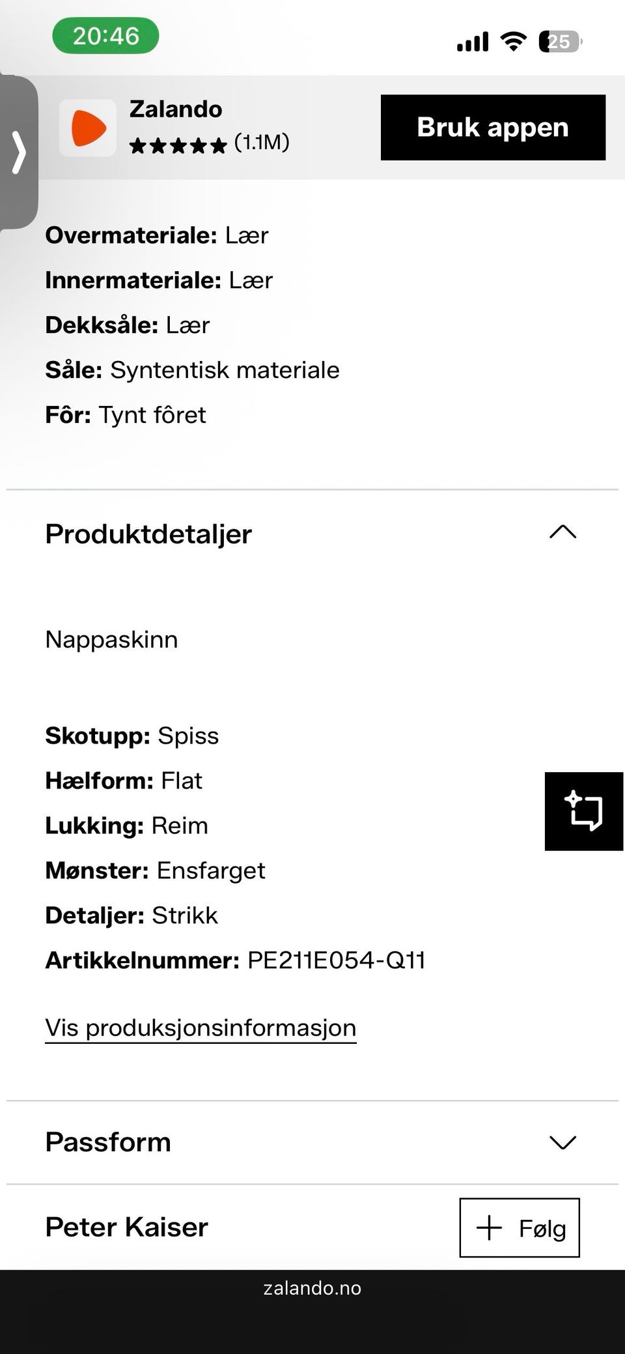Tap the cellular signal bars icon
625x1354 pixels.
[473, 42]
